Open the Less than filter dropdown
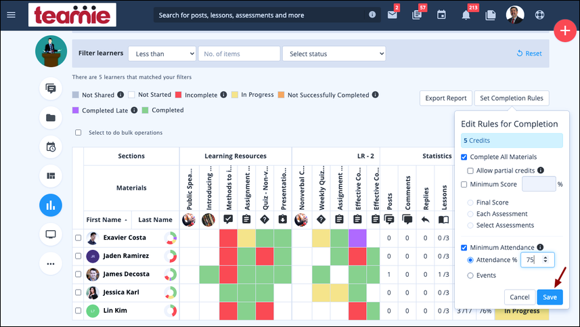The width and height of the screenshot is (580, 327). point(162,53)
